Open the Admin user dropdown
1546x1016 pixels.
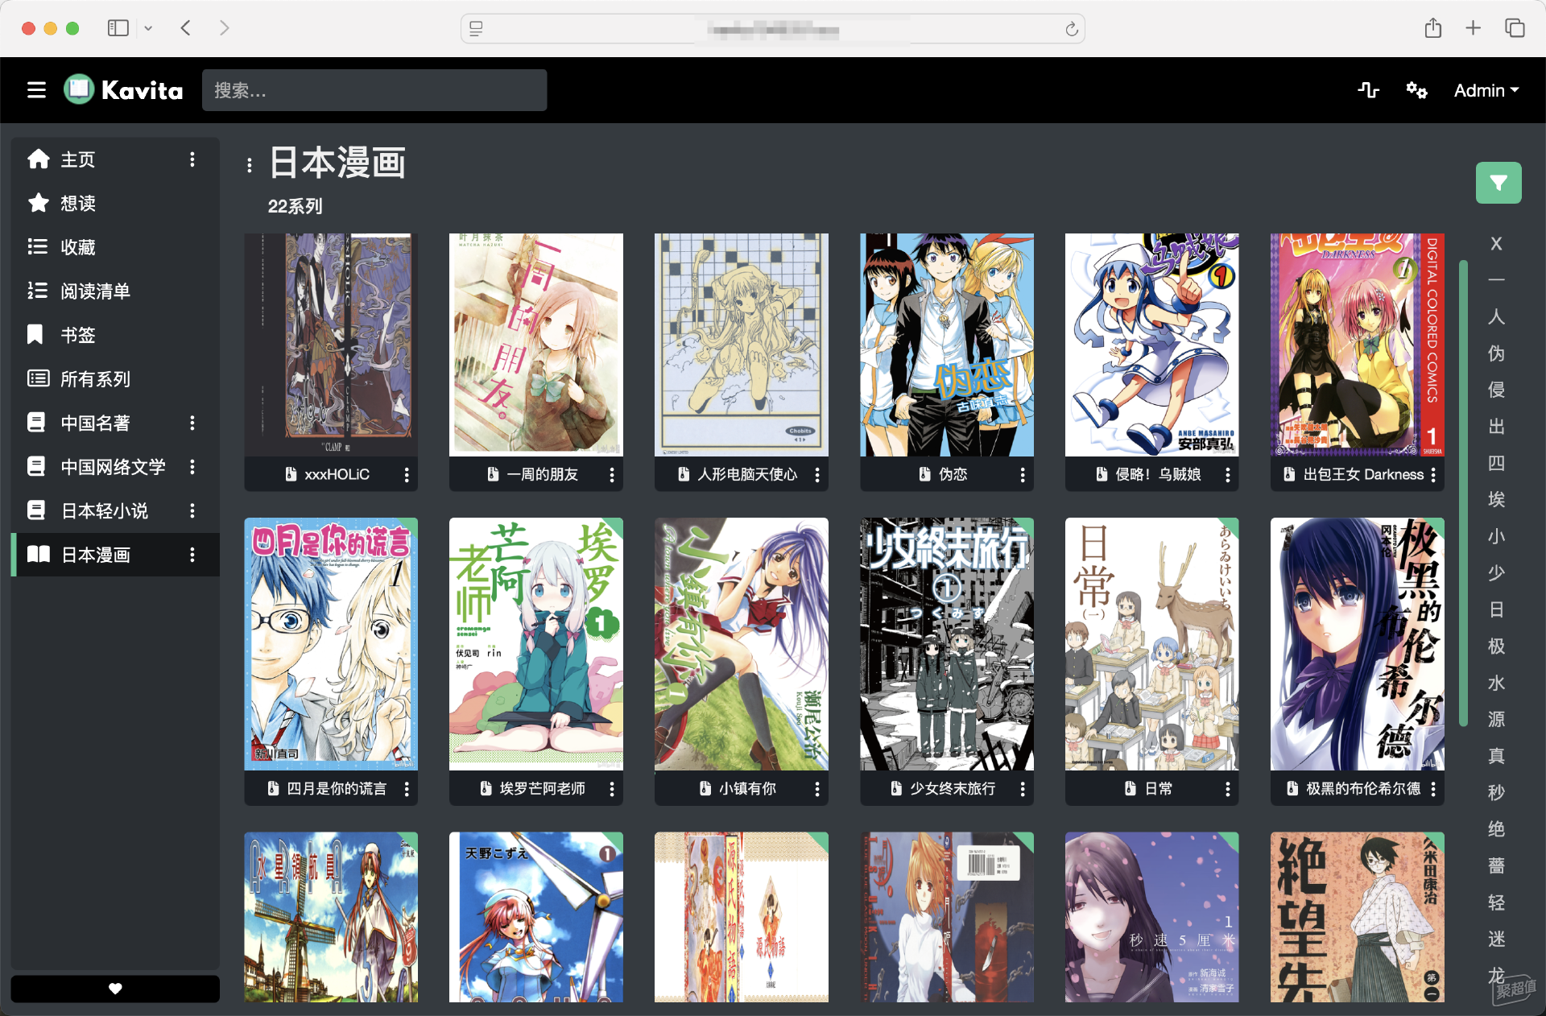click(1486, 90)
